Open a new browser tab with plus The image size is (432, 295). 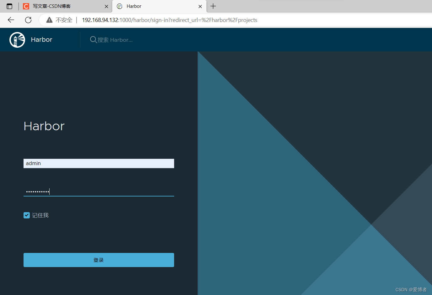(213, 6)
